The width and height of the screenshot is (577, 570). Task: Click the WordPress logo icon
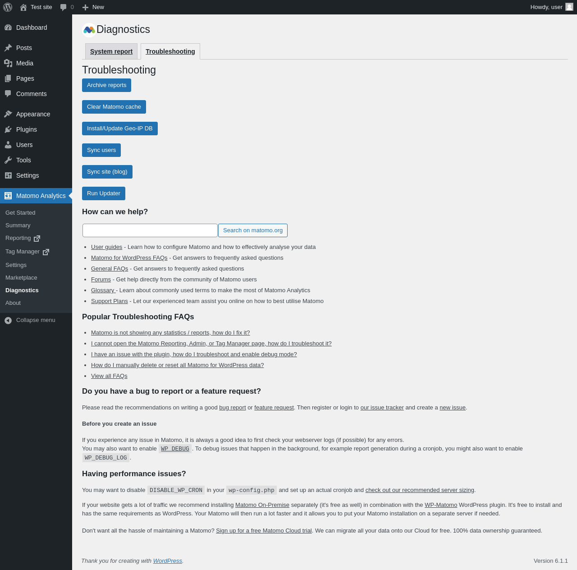[x=8, y=7]
